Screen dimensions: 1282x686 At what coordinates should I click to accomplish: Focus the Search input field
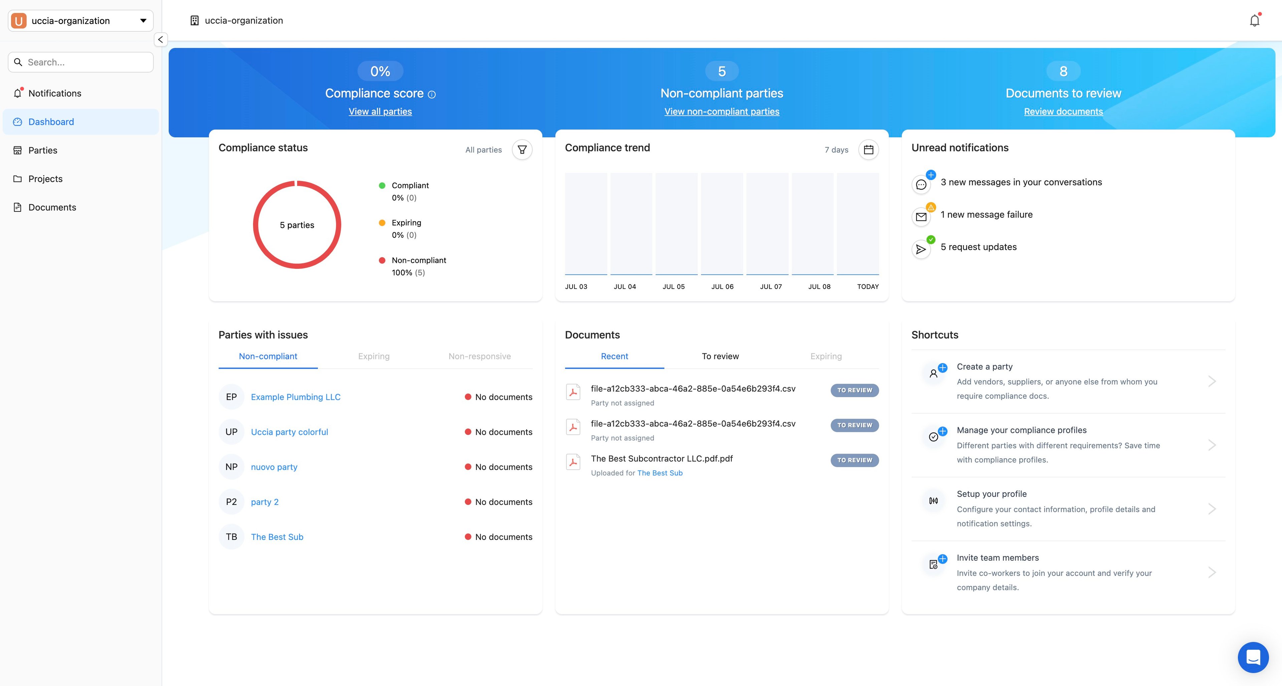pyautogui.click(x=87, y=62)
